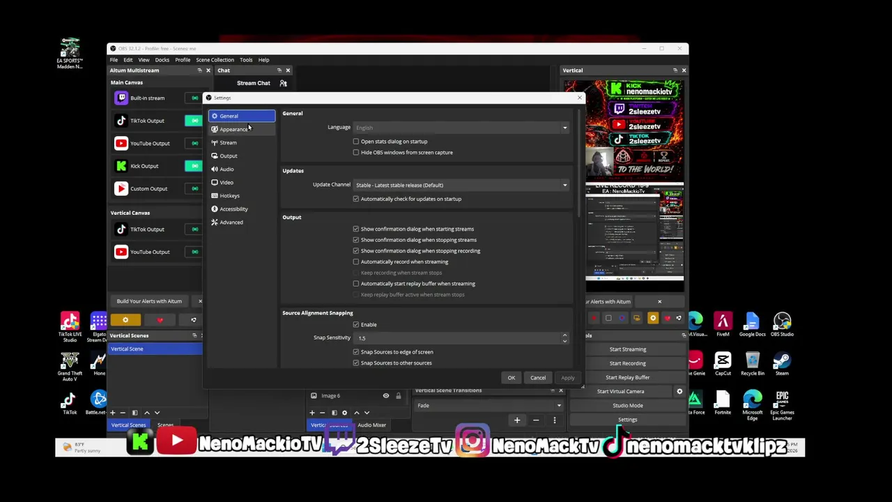The image size is (892, 502).
Task: Toggle confirmation dialog when stopping streams
Action: 356,240
